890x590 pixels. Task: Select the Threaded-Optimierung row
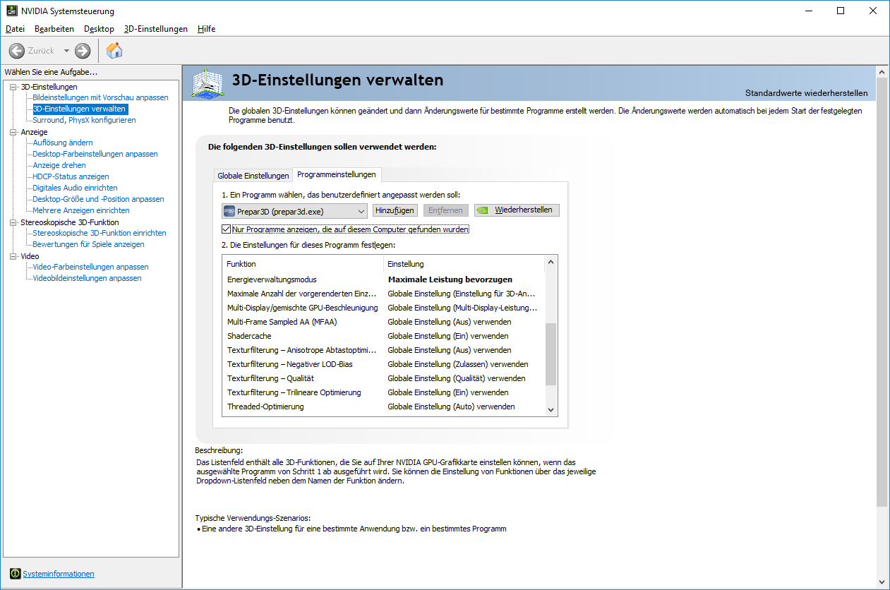(383, 407)
